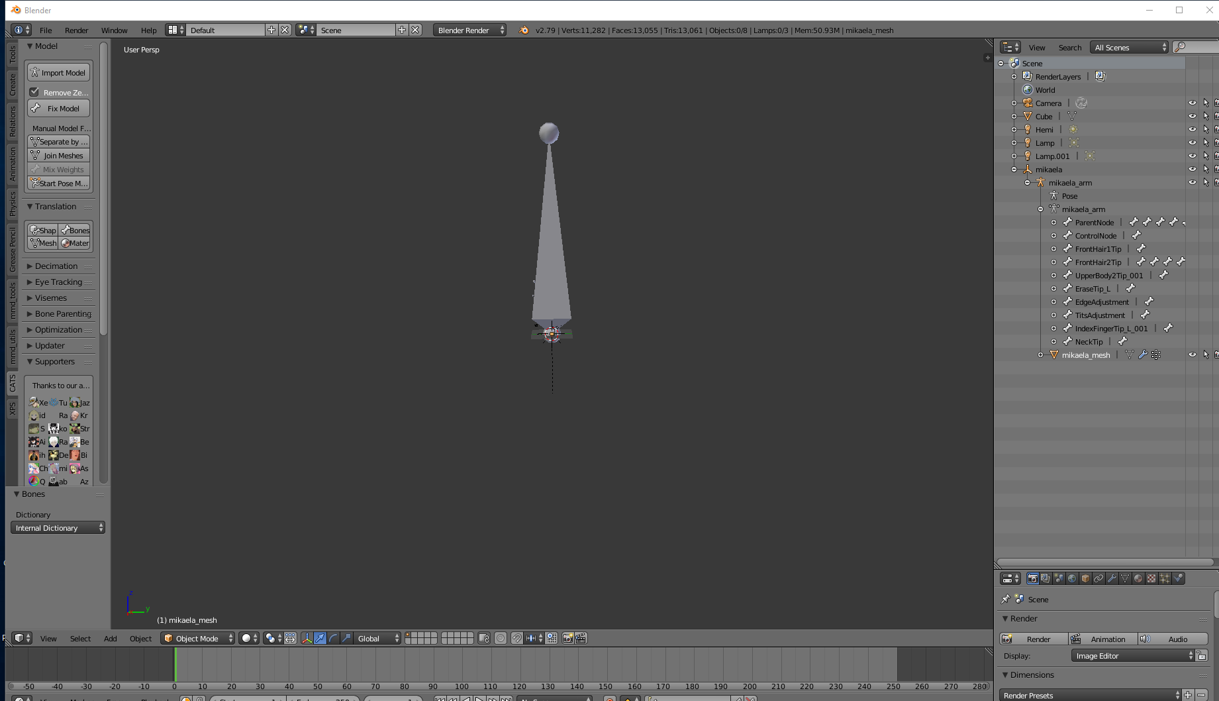Click the Join Meshes button

point(58,155)
